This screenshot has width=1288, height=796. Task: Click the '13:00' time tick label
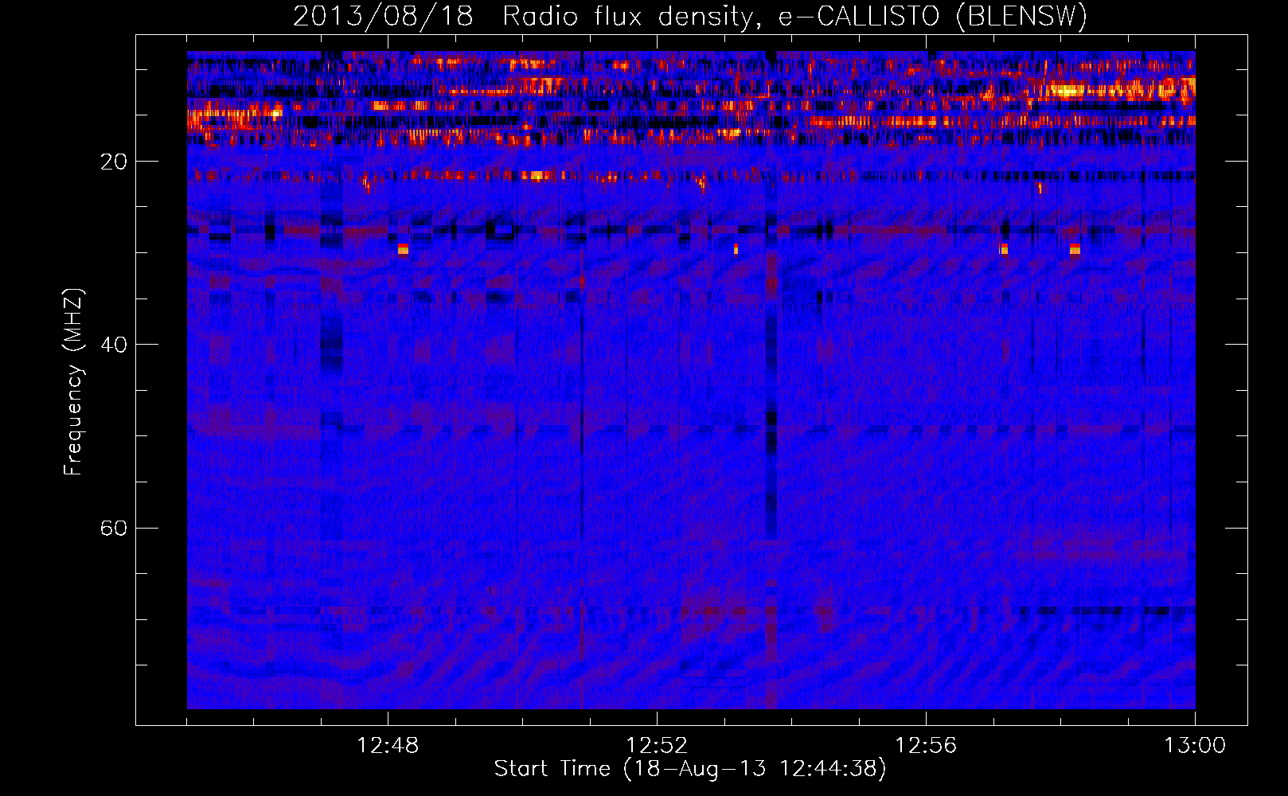1195,745
